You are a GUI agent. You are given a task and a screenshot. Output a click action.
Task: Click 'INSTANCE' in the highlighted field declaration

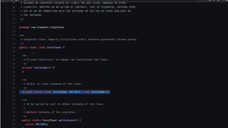point(75,92)
